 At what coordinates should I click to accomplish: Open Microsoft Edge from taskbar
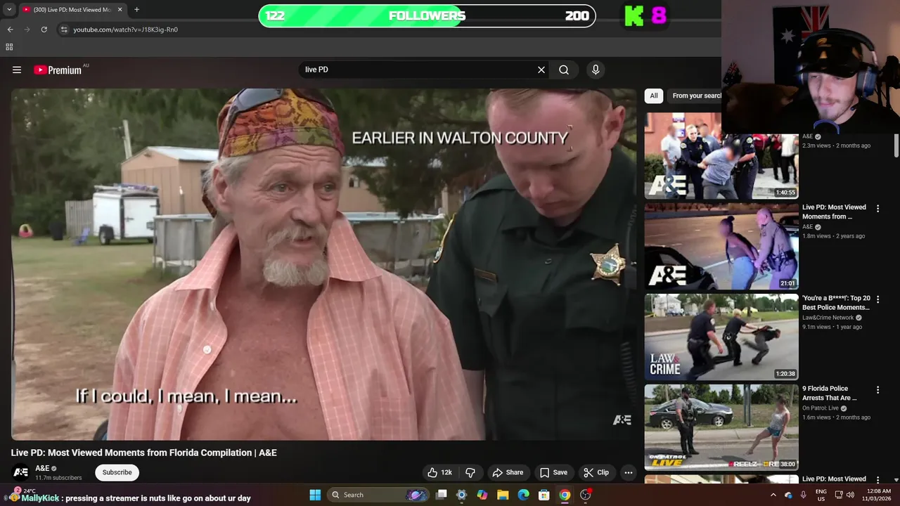(x=523, y=495)
